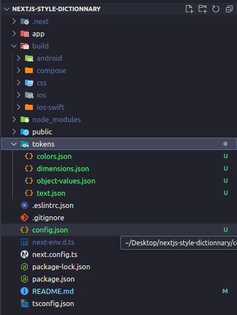Click the U status badge on colors.json
This screenshot has height=315, width=237.
[225, 156]
